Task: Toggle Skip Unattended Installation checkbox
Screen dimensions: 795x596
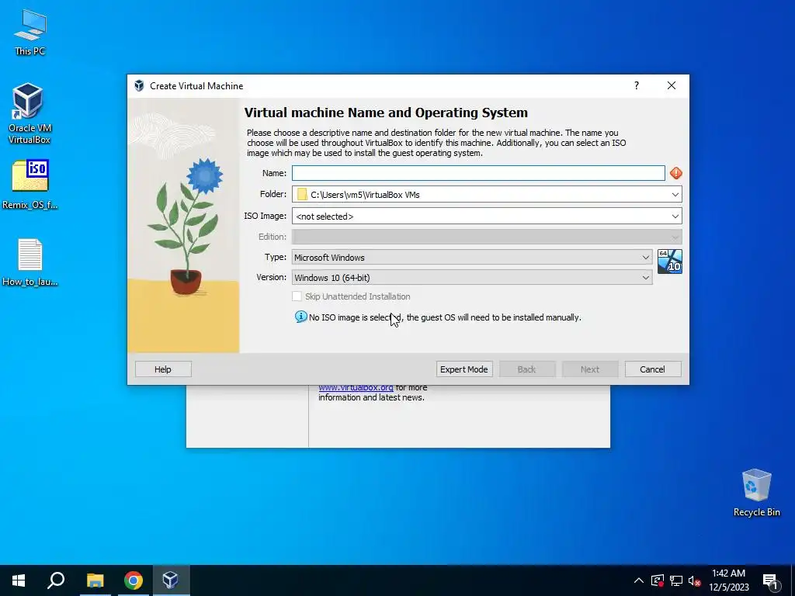Action: point(297,296)
